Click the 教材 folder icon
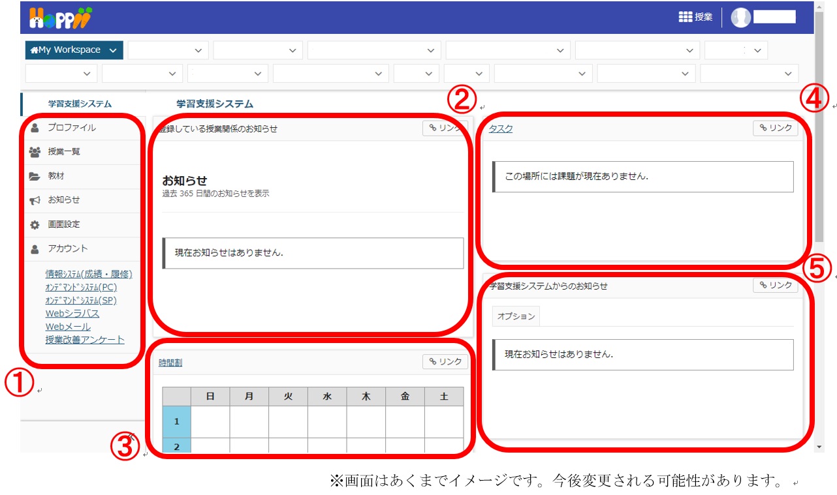The width and height of the screenshot is (837, 495). point(35,176)
